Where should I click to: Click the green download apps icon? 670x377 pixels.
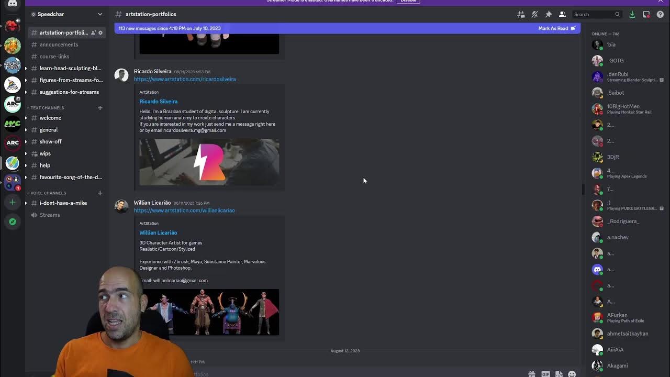[632, 15]
